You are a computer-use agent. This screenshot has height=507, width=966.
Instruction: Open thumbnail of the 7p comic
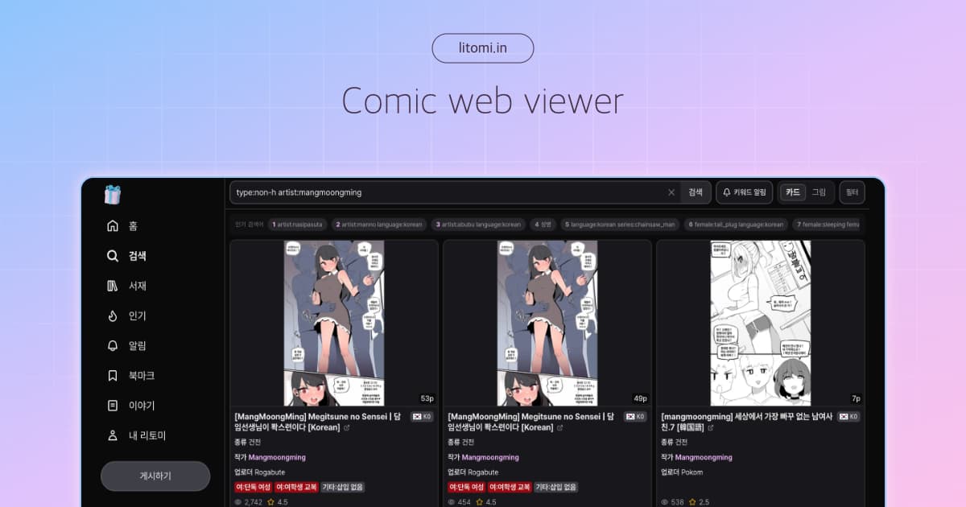click(761, 323)
